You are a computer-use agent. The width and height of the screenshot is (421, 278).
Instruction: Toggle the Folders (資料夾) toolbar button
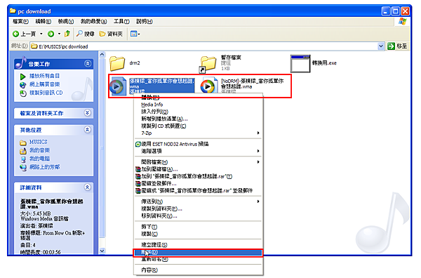111,34
